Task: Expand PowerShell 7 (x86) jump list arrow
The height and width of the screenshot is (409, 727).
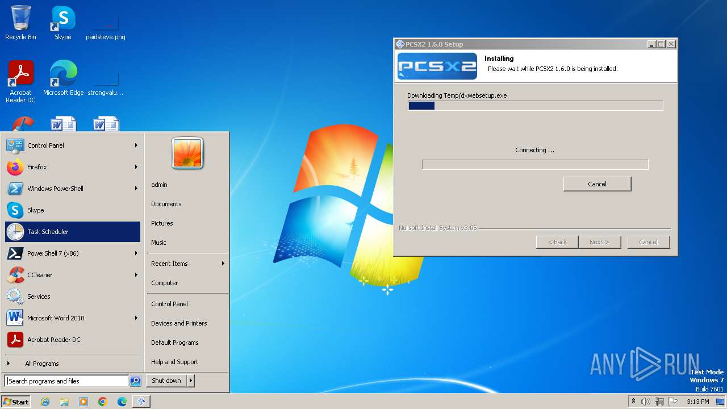Action: 136,253
